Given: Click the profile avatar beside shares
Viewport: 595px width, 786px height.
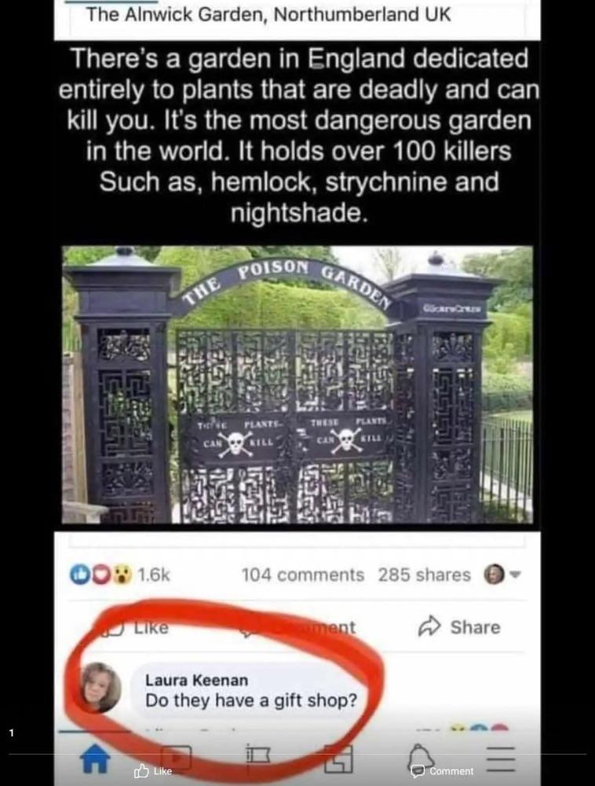Looking at the screenshot, I should point(494,575).
